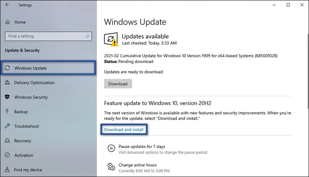Image resolution: width=309 pixels, height=177 pixels.
Task: Open Find my device settings
Action: [x=48, y=170]
